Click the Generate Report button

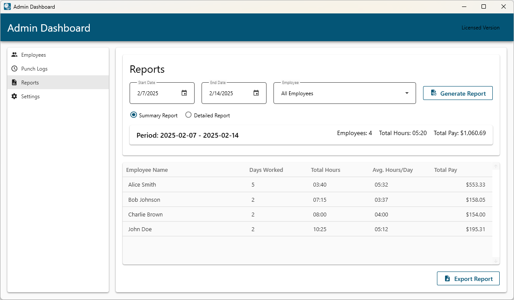(x=458, y=93)
